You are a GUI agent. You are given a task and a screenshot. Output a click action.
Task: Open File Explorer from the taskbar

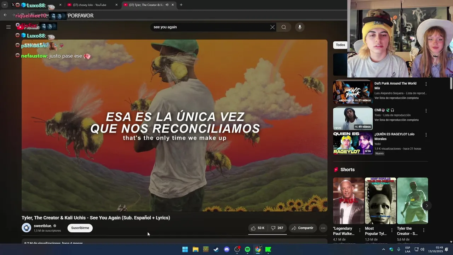coord(195,249)
